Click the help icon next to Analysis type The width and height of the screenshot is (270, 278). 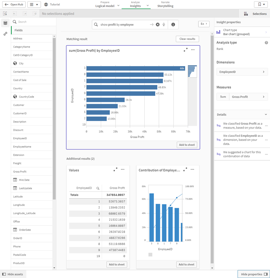pyautogui.click(x=267, y=42)
